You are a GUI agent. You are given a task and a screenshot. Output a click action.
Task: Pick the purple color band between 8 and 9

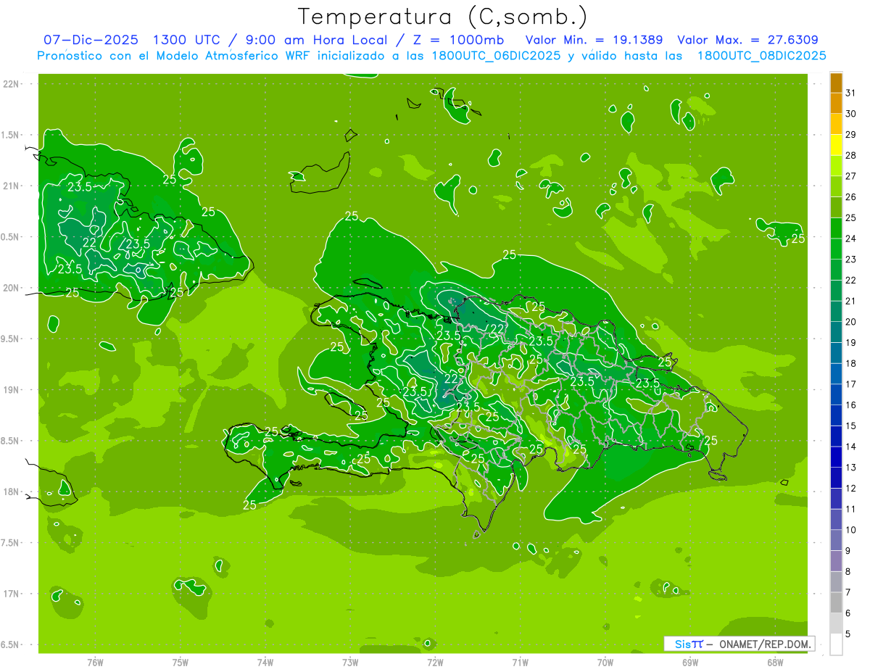coord(836,562)
